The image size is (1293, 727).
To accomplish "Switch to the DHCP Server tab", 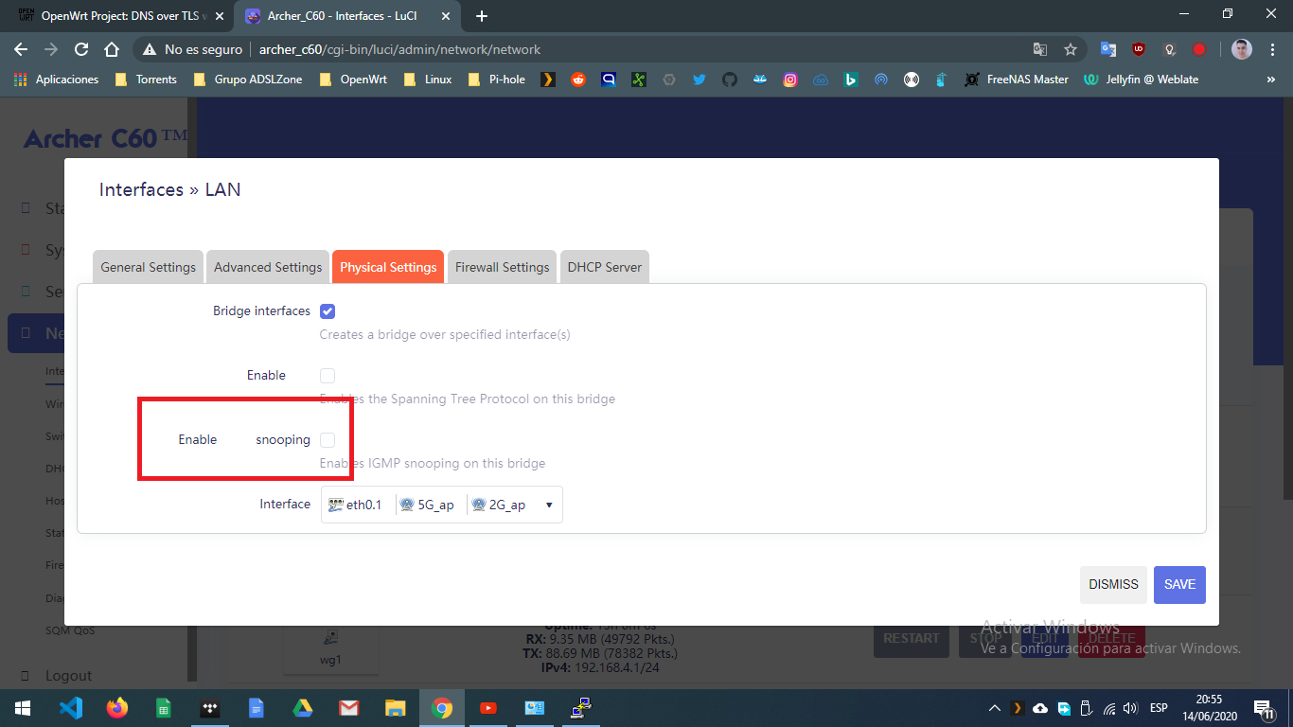I will (x=604, y=266).
